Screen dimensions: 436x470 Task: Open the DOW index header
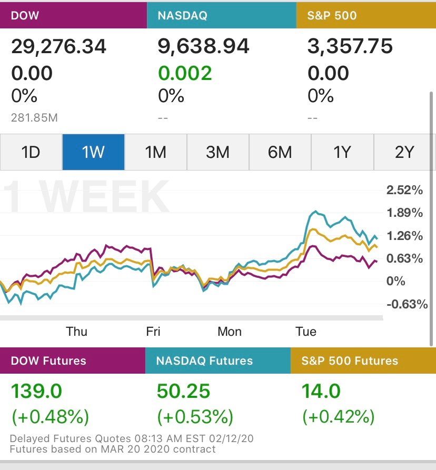point(74,15)
